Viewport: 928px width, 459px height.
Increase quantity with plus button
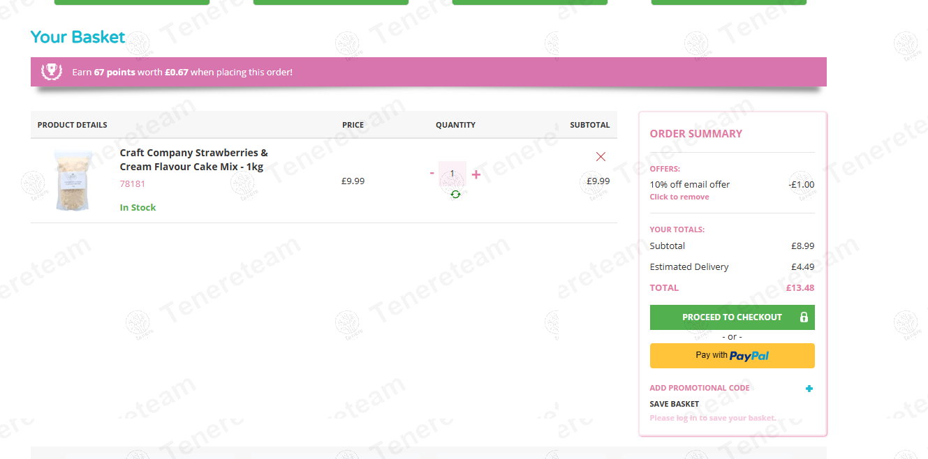pos(476,174)
